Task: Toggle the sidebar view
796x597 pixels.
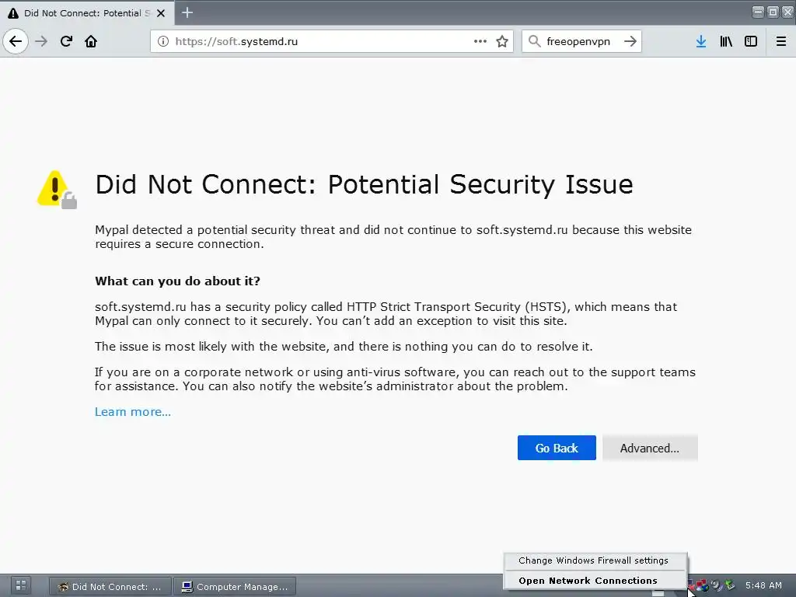Action: click(751, 42)
